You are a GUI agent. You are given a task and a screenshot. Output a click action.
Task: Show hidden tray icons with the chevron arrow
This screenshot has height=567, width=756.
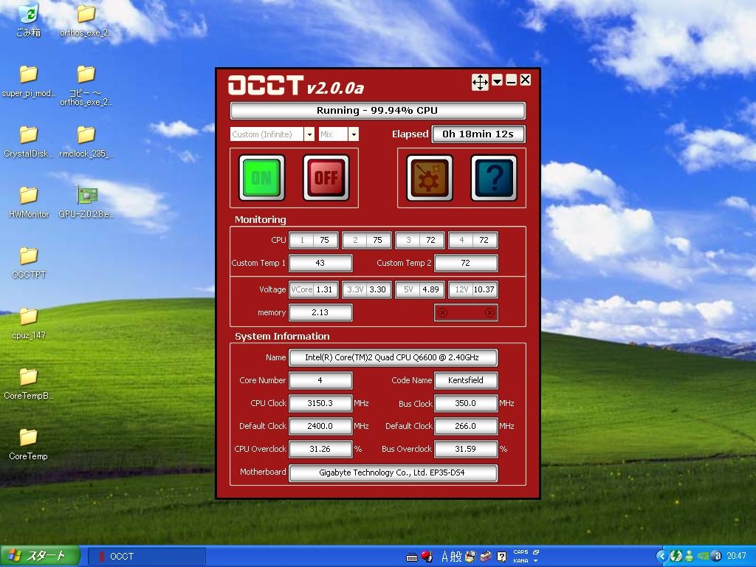point(662,557)
